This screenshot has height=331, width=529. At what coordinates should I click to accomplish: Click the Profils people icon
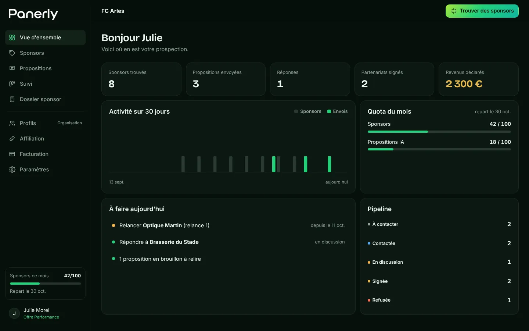pyautogui.click(x=12, y=123)
